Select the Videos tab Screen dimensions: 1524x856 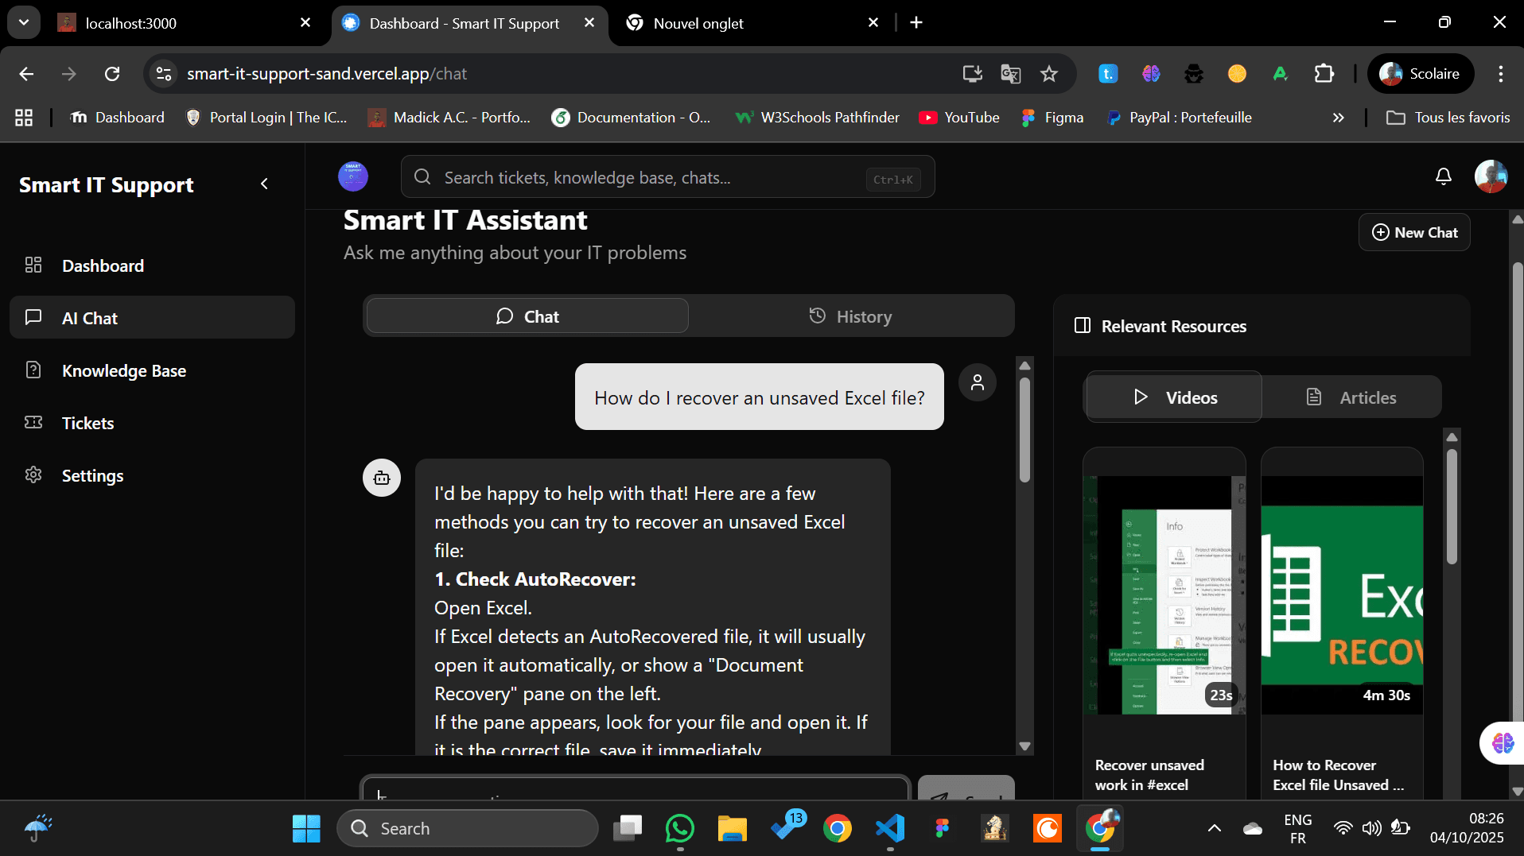(1175, 397)
